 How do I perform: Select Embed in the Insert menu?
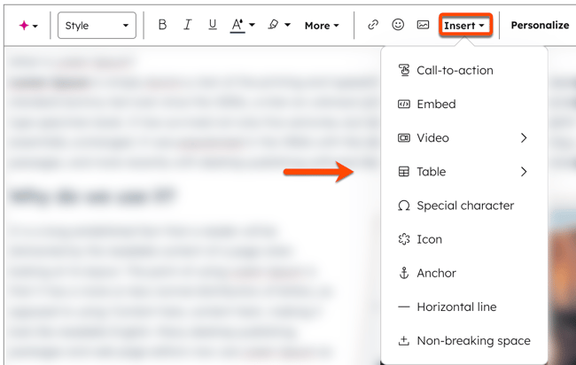click(464, 104)
